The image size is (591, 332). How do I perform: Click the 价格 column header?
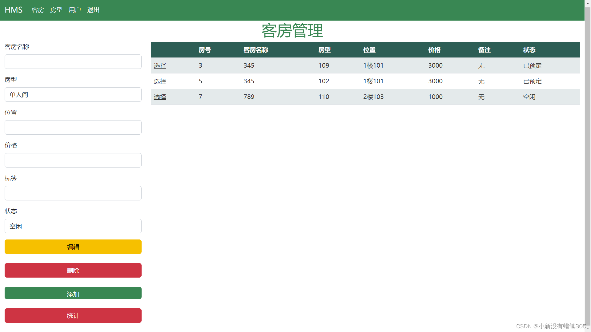[434, 50]
